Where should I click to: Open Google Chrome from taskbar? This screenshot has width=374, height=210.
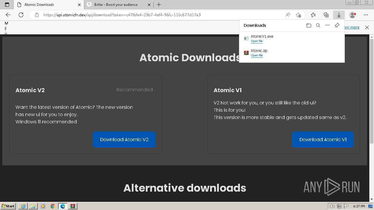[x=53, y=206]
